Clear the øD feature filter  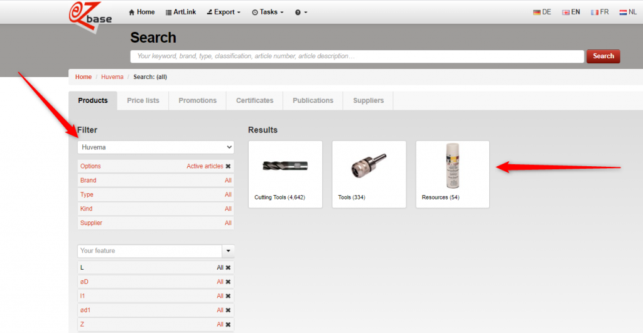tap(229, 282)
